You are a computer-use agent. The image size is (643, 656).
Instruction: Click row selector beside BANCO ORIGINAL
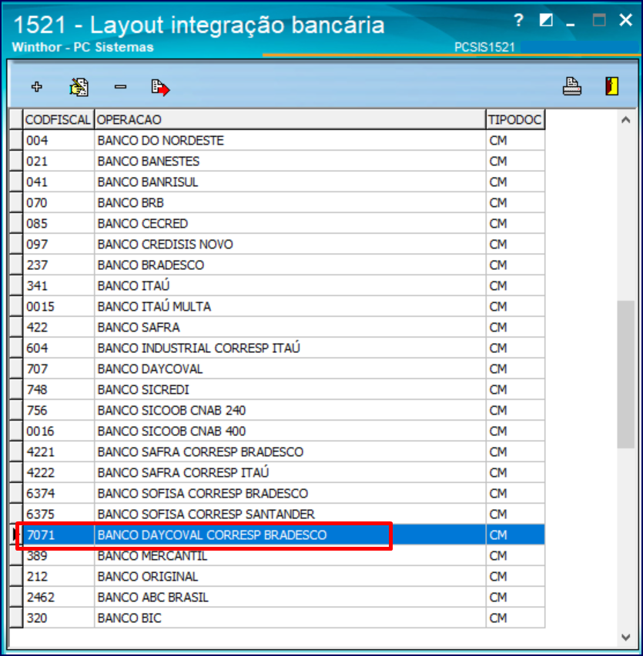point(16,576)
